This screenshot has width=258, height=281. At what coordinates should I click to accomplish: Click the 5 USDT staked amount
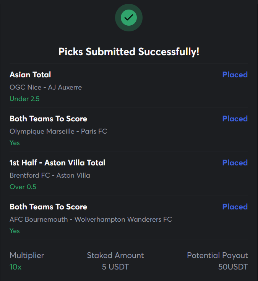115,267
